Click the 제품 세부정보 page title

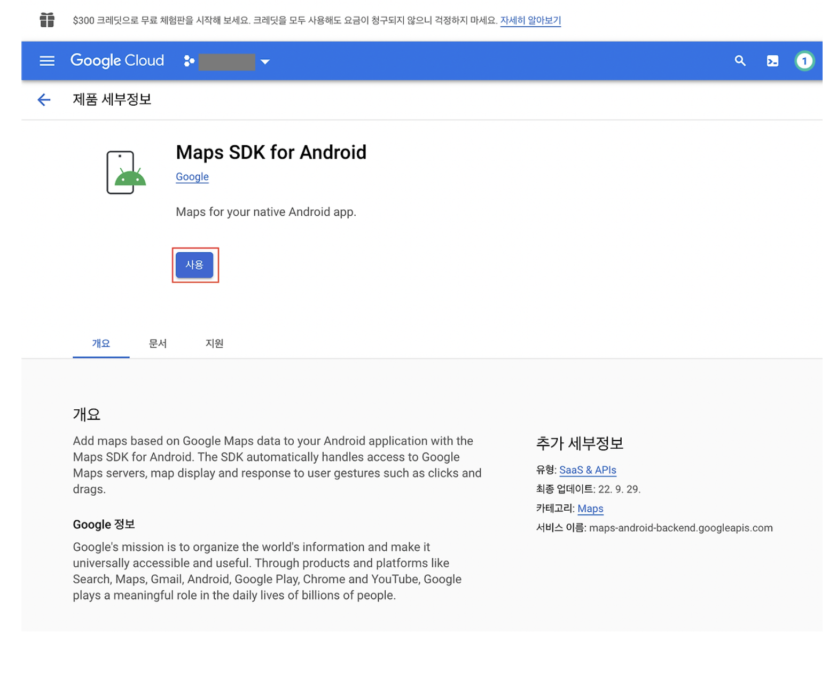point(112,99)
